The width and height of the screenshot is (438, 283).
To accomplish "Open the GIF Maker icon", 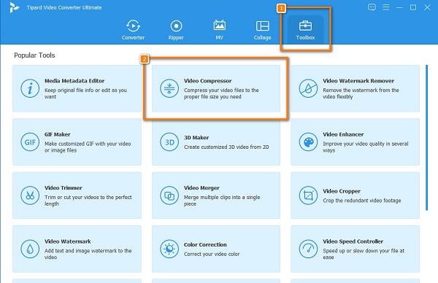I will [30, 142].
